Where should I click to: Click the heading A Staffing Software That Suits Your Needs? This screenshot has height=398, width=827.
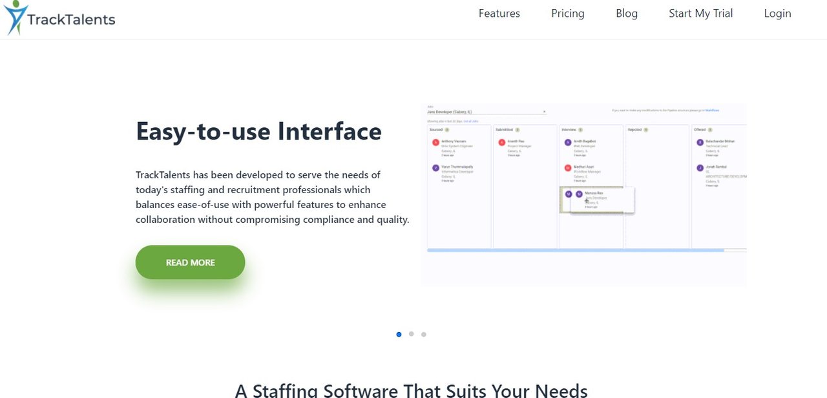tap(411, 390)
